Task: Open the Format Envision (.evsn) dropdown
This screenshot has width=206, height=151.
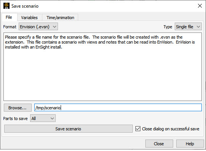Action: [38, 27]
